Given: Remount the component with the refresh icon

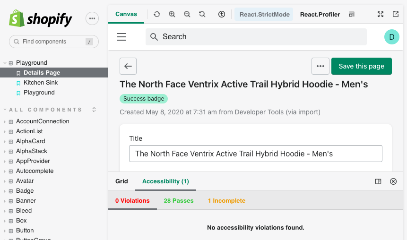Looking at the screenshot, I should pyautogui.click(x=157, y=14).
